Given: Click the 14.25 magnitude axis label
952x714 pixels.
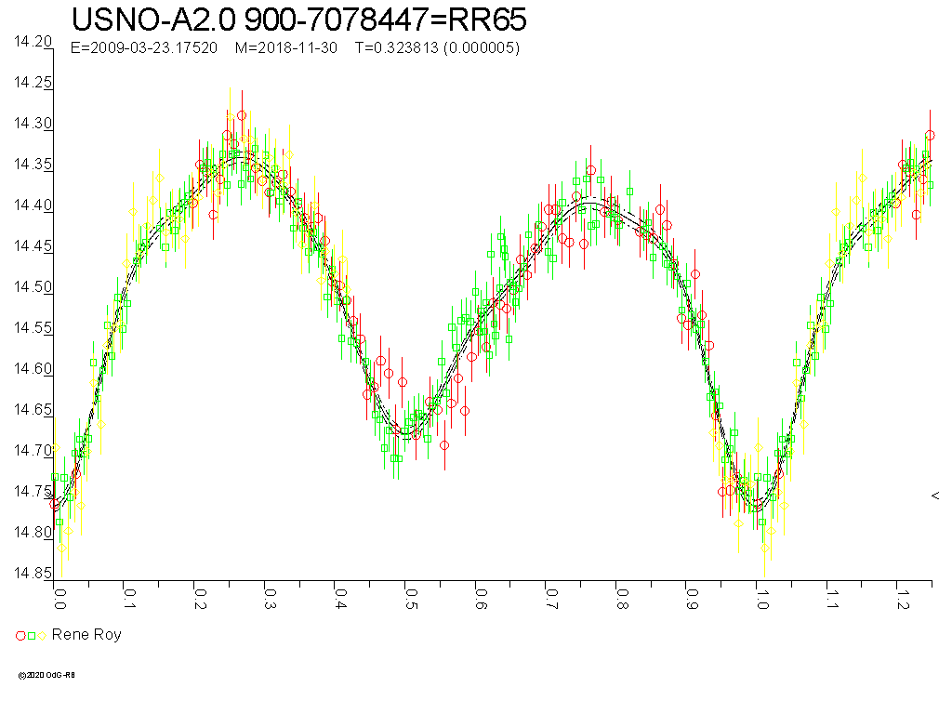Looking at the screenshot, I should coord(33,83).
